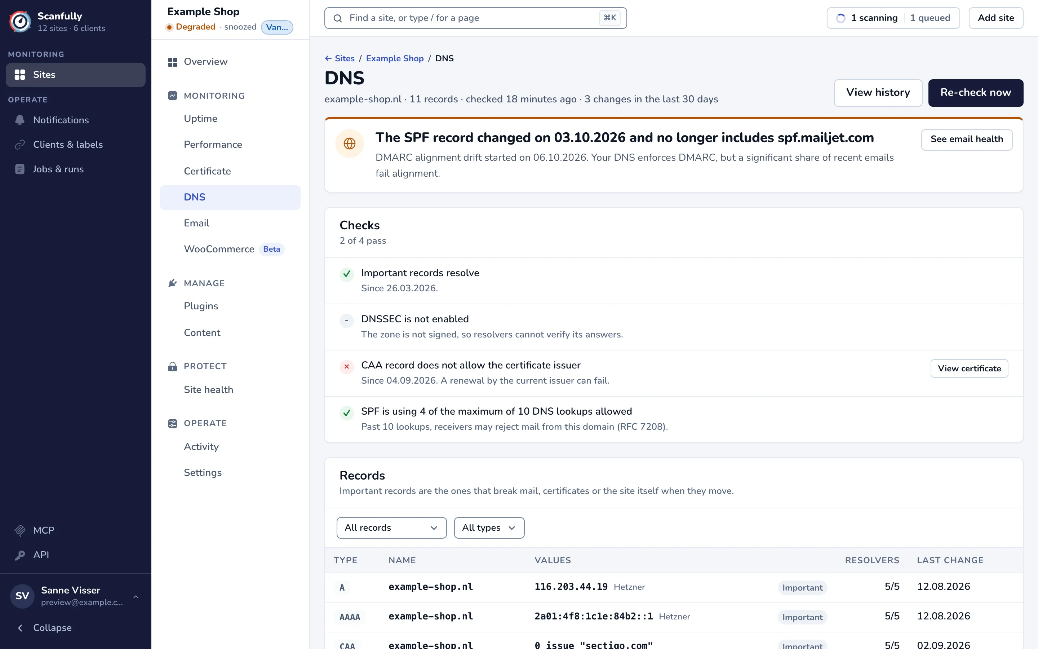The width and height of the screenshot is (1038, 649).
Task: Click the back arrow before Sites breadcrumb
Action: pyautogui.click(x=328, y=58)
